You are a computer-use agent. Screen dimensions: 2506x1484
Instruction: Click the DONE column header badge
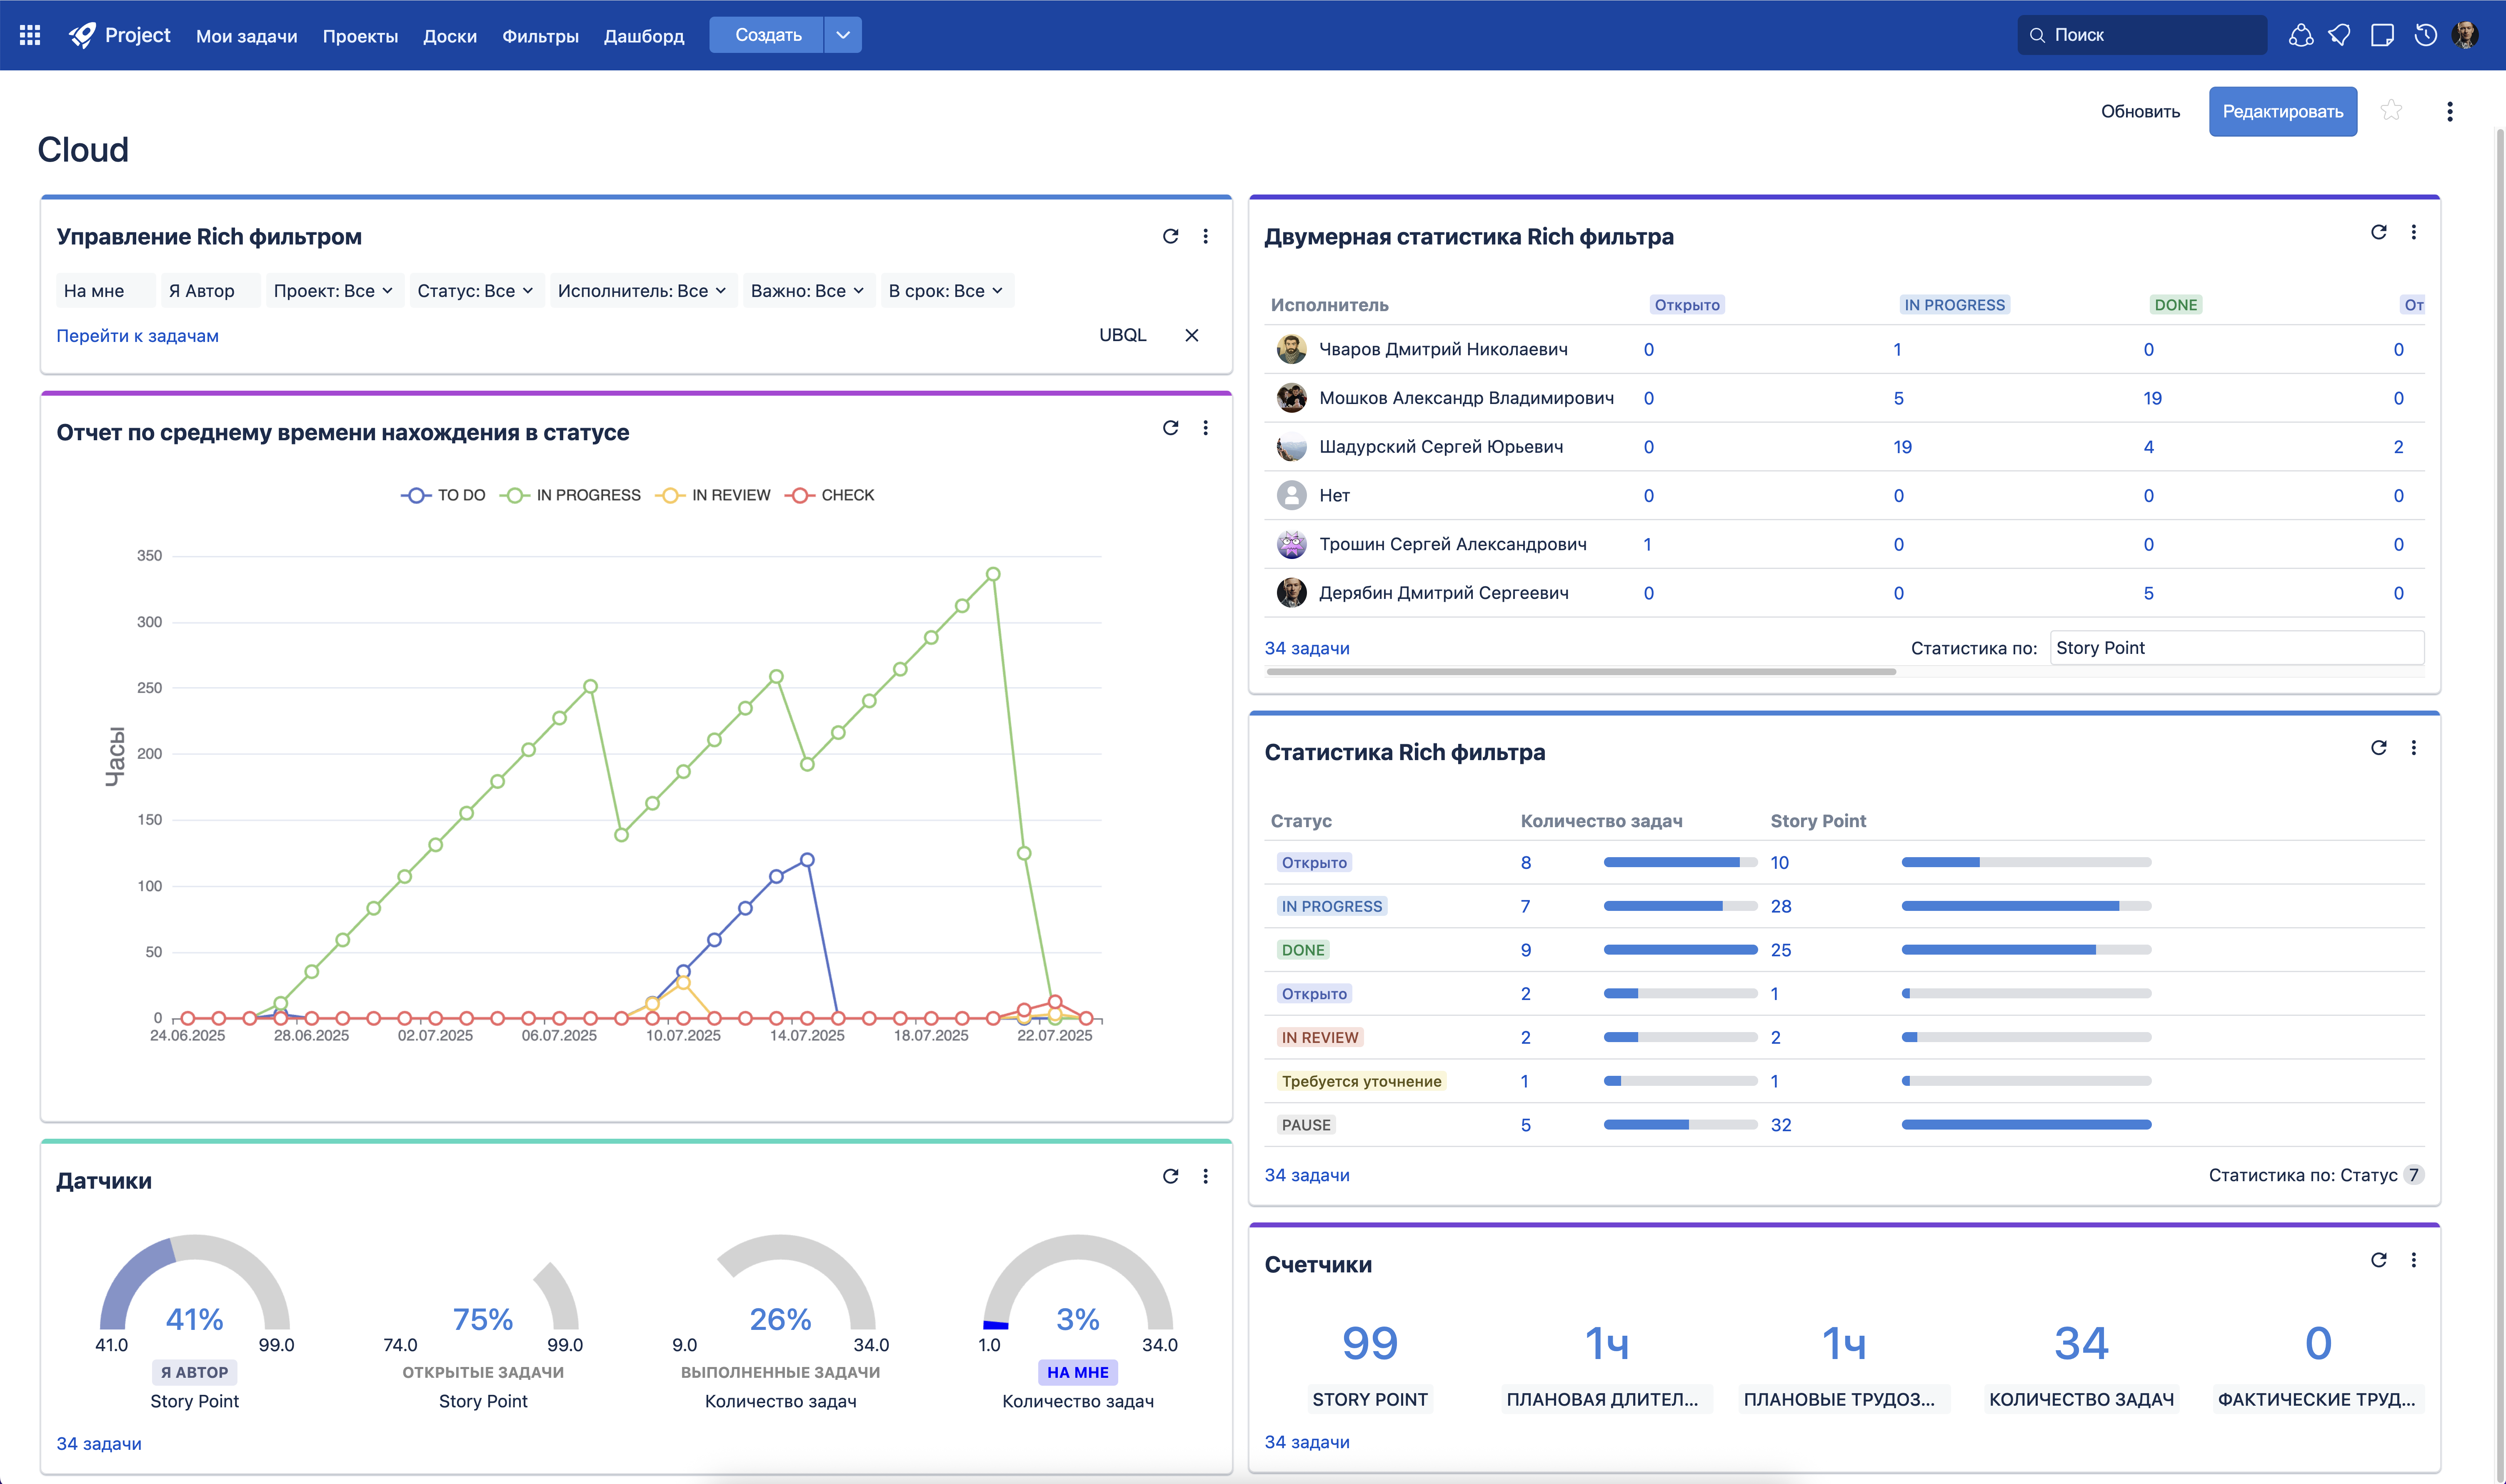[2175, 305]
